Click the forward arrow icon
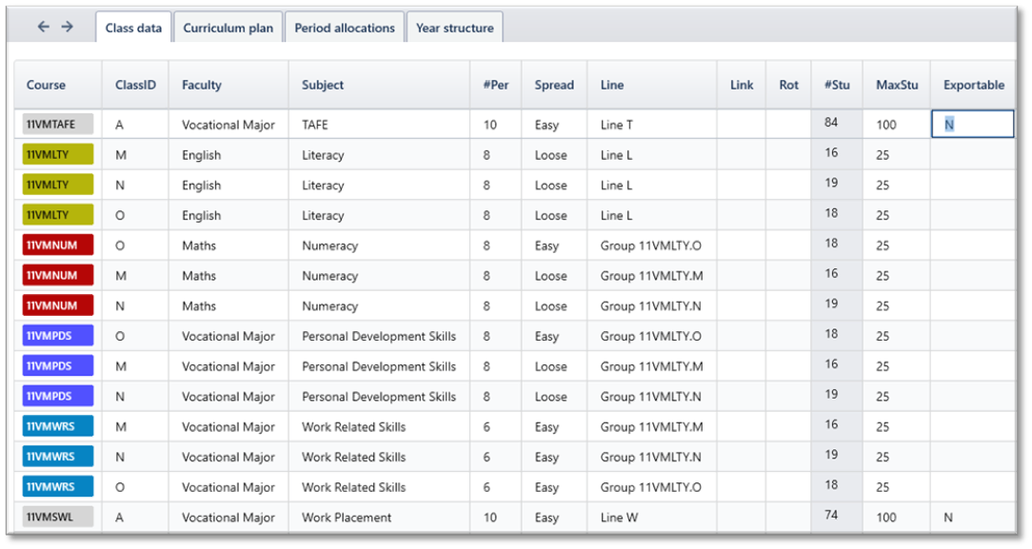 68,27
